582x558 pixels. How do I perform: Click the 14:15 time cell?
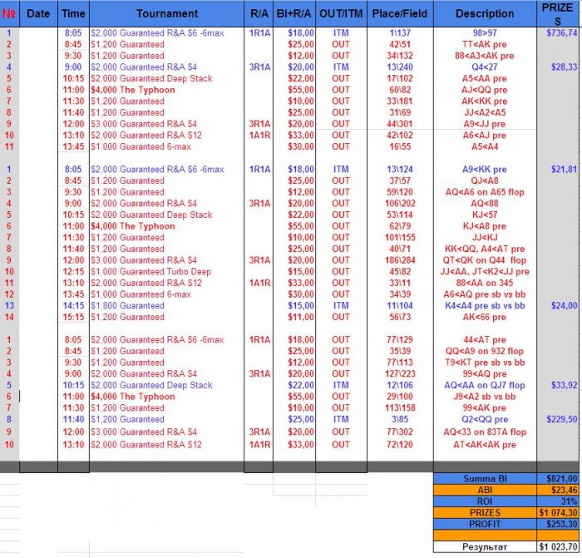73,305
